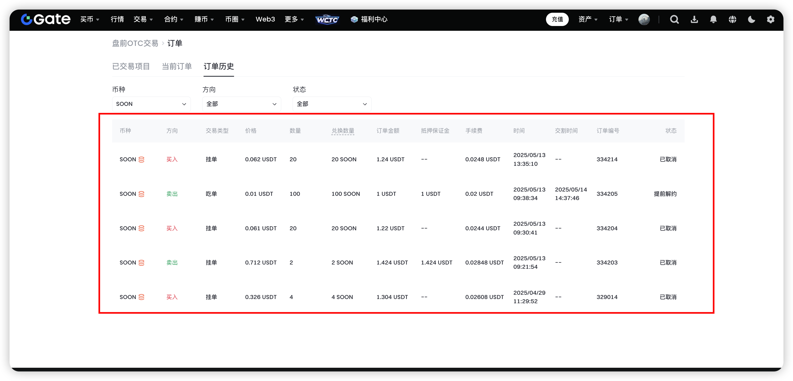Click the Gate logo
Viewport: 793px width, 381px height.
[46, 19]
